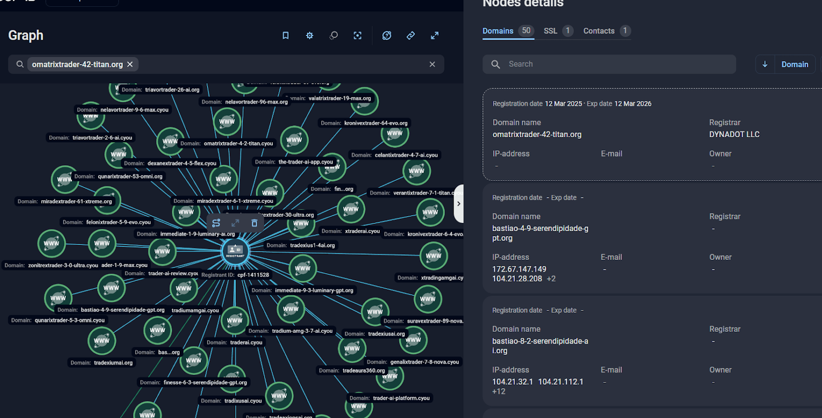This screenshot has height=418, width=822.
Task: Expand graph to fullscreen
Action: [x=435, y=35]
